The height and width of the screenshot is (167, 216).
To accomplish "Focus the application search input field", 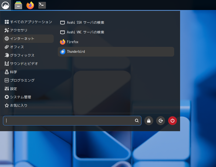I will [72, 121].
